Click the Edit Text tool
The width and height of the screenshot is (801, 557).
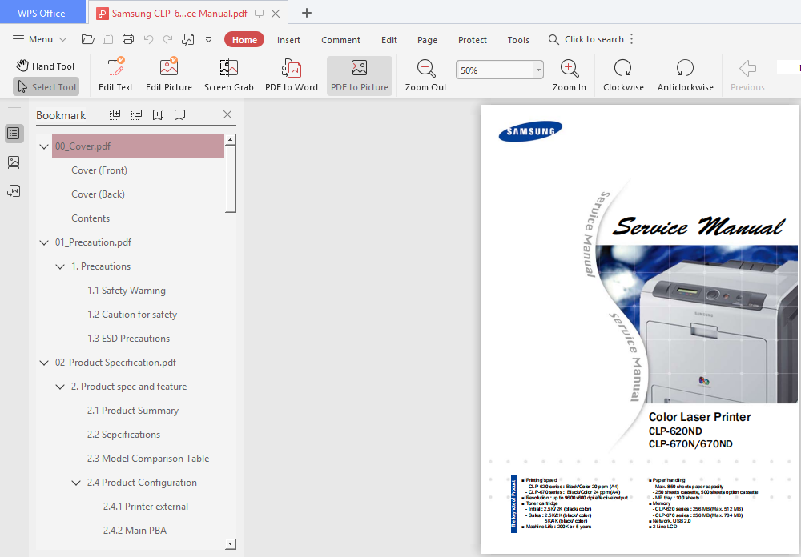(x=115, y=75)
